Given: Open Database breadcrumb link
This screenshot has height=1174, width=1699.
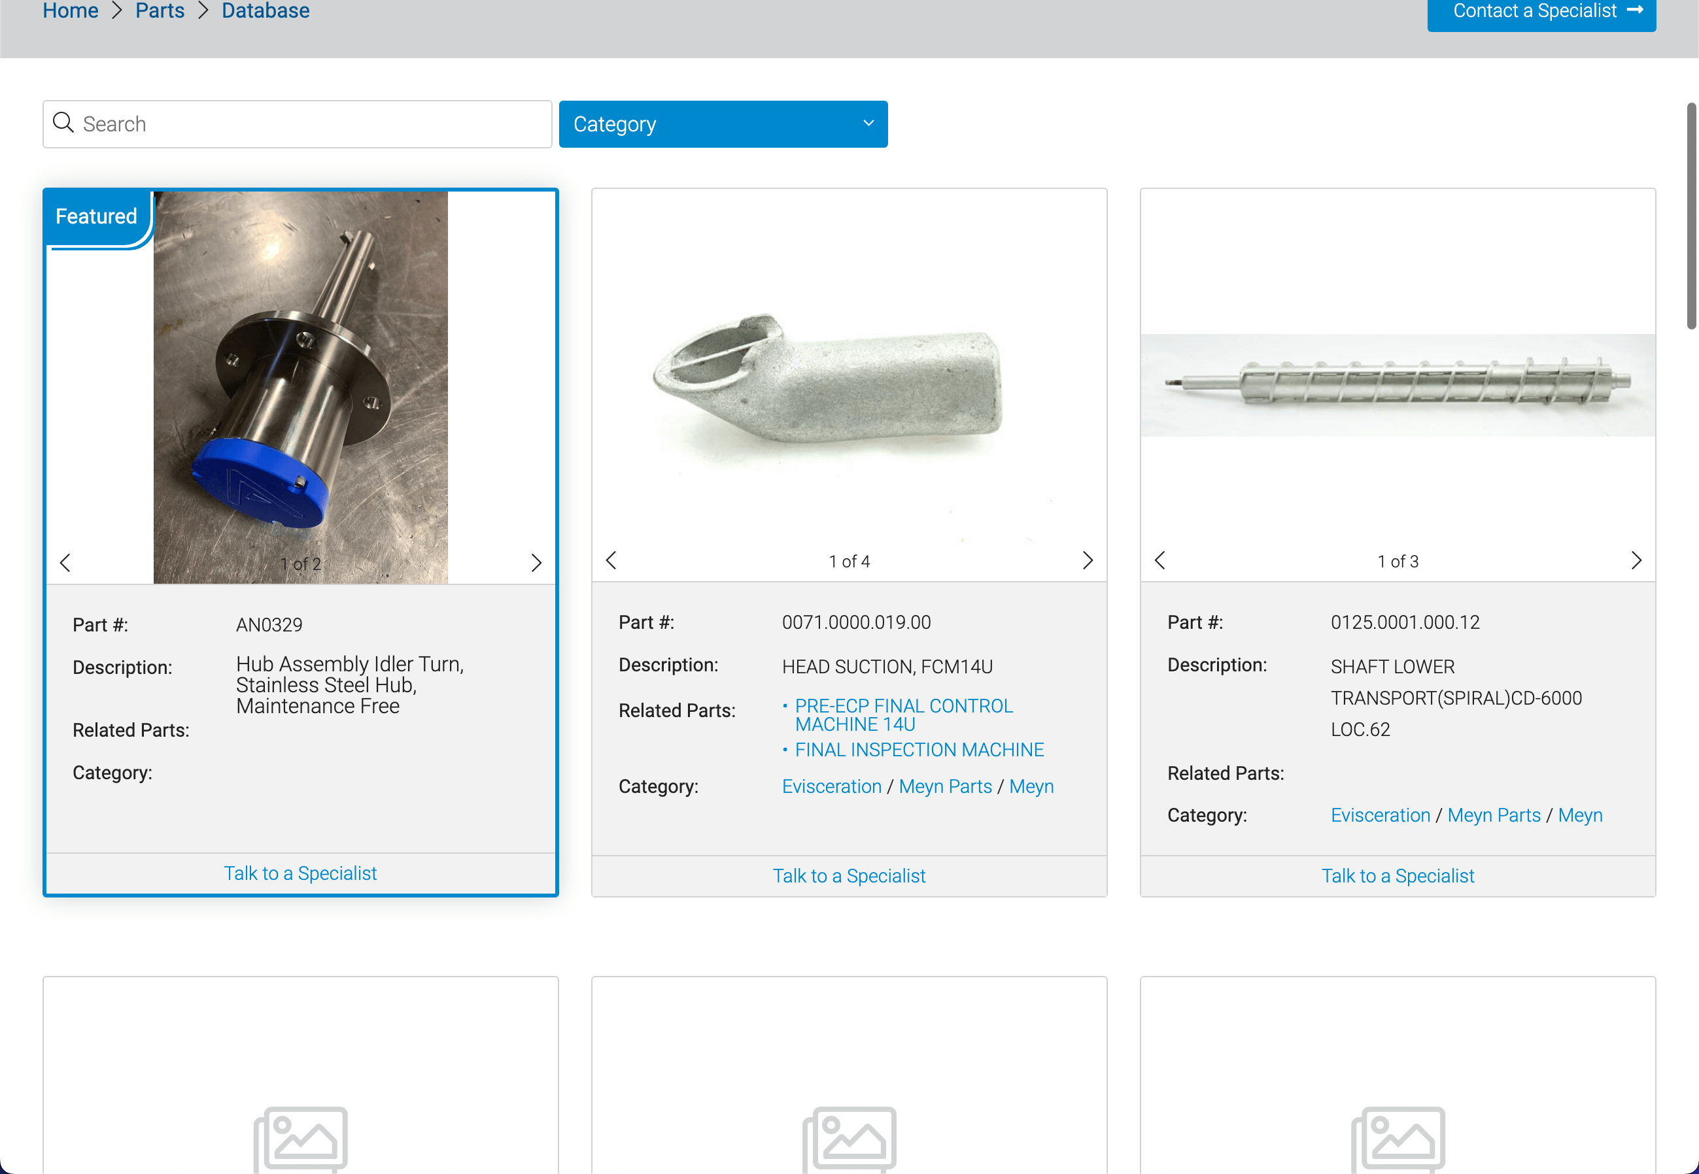Looking at the screenshot, I should 265,11.
